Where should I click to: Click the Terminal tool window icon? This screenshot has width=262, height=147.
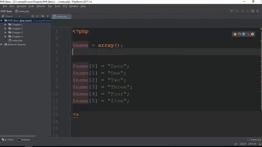(x=19, y=140)
